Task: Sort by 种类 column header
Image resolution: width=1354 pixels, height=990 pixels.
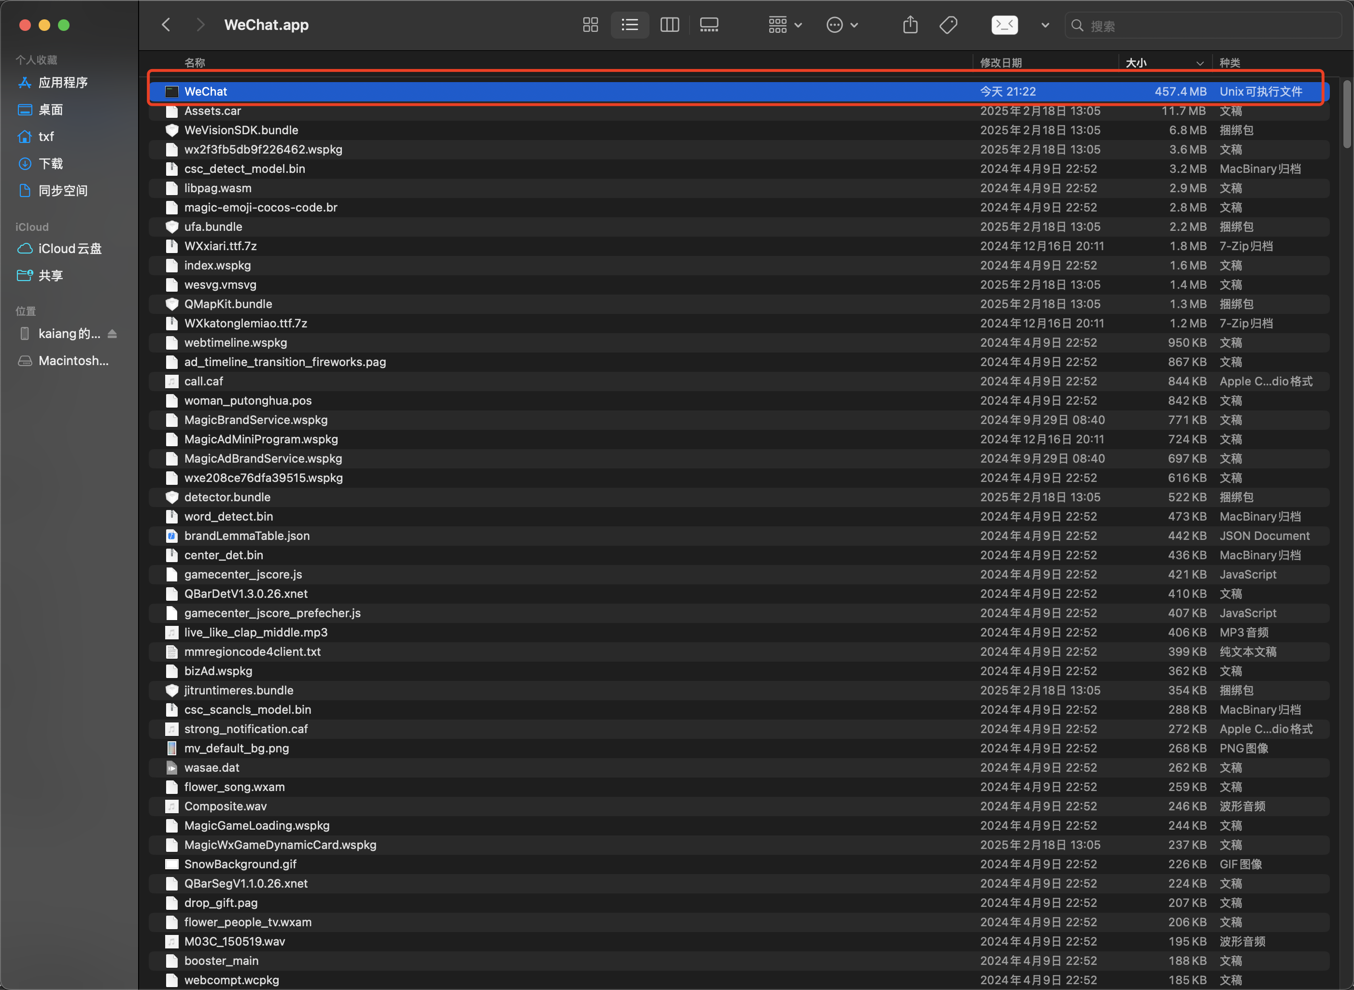Action: [x=1229, y=63]
